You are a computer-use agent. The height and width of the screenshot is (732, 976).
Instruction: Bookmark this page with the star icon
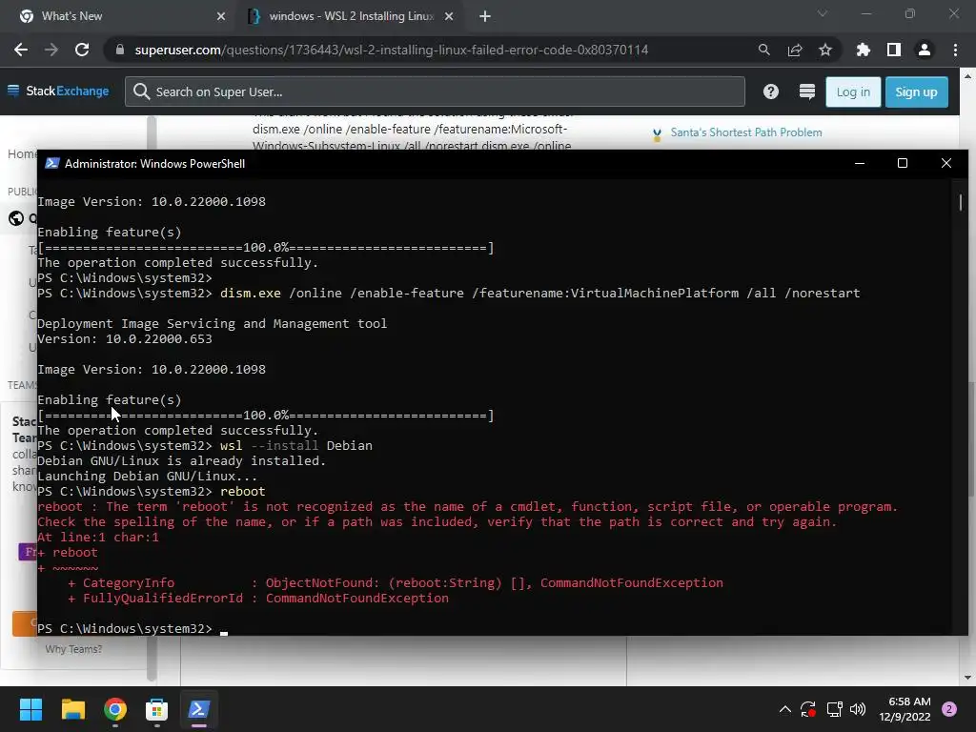click(825, 50)
